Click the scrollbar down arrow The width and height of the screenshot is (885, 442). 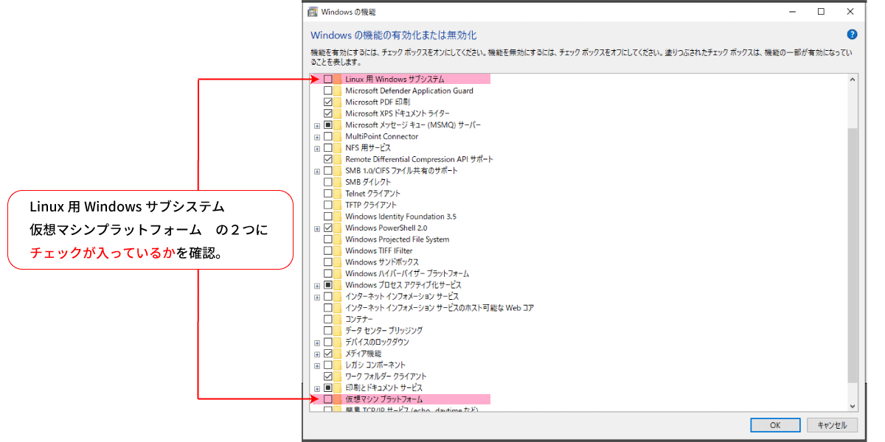(853, 405)
